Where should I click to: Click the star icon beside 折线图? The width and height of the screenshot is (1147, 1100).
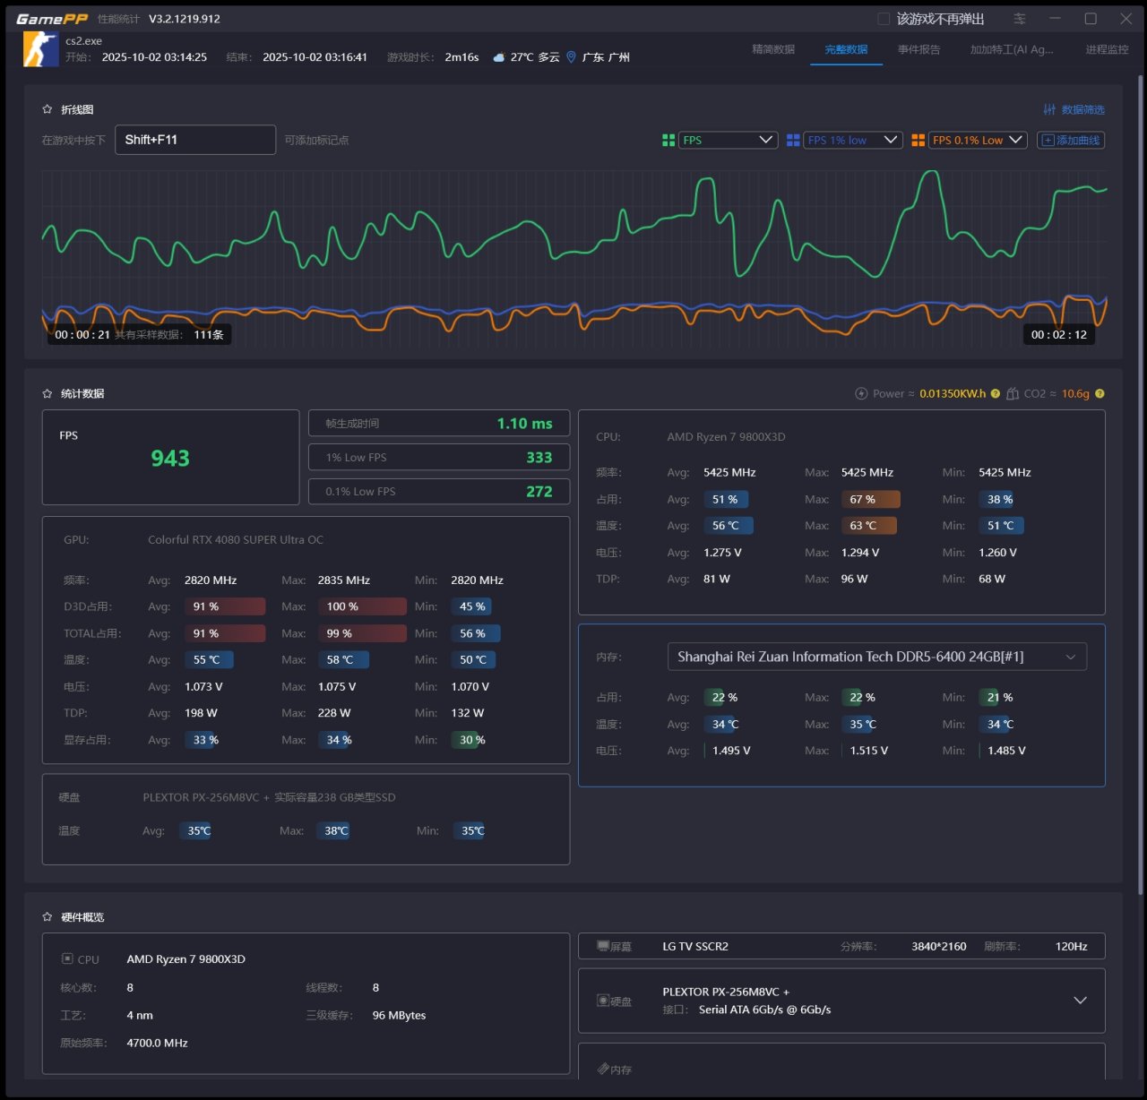(x=47, y=109)
